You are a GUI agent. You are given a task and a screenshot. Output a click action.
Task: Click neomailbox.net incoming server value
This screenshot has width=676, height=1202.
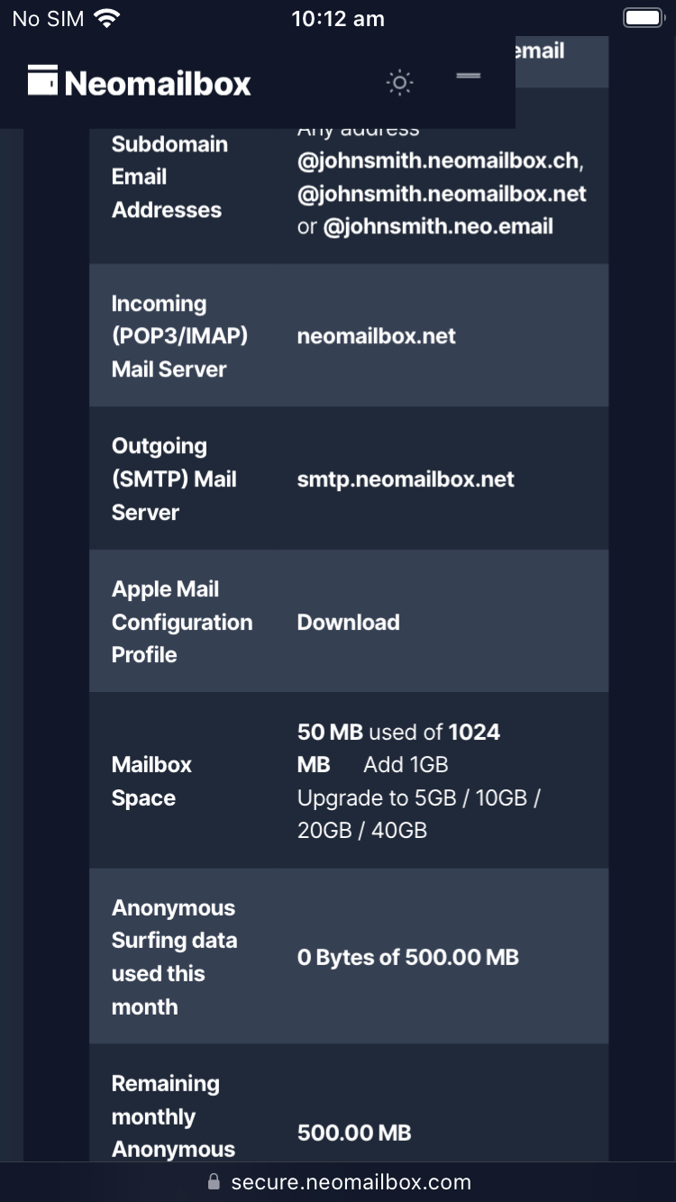coord(377,336)
